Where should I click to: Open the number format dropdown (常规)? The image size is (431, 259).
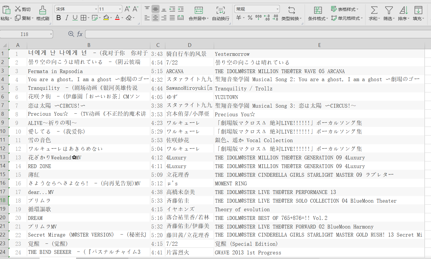[x=278, y=9]
